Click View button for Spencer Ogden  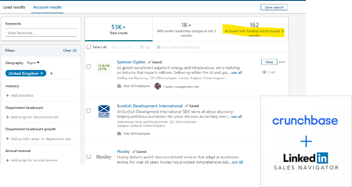point(269,62)
